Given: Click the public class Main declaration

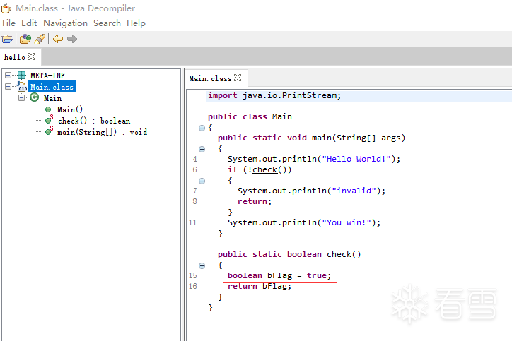Looking at the screenshot, I should pos(250,116).
